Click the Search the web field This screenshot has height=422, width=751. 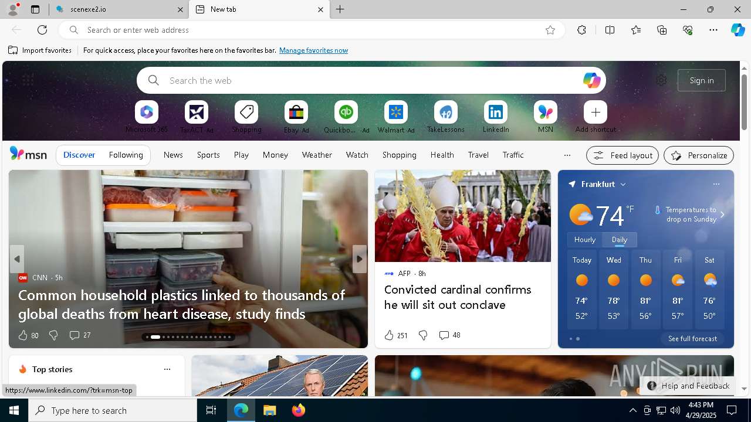point(371,80)
